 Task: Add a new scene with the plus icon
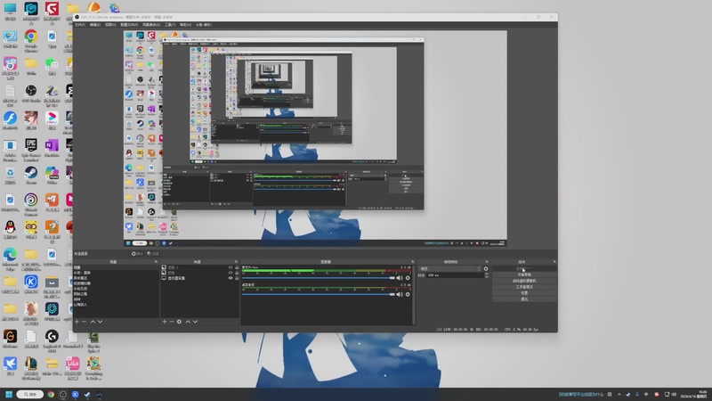pos(77,322)
